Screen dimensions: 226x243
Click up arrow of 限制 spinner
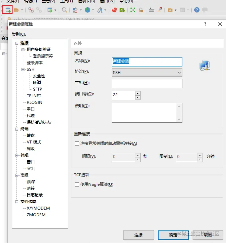[200, 155]
